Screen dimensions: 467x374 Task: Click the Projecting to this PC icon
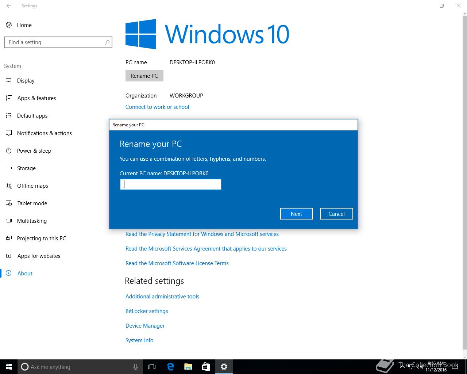[x=9, y=238]
